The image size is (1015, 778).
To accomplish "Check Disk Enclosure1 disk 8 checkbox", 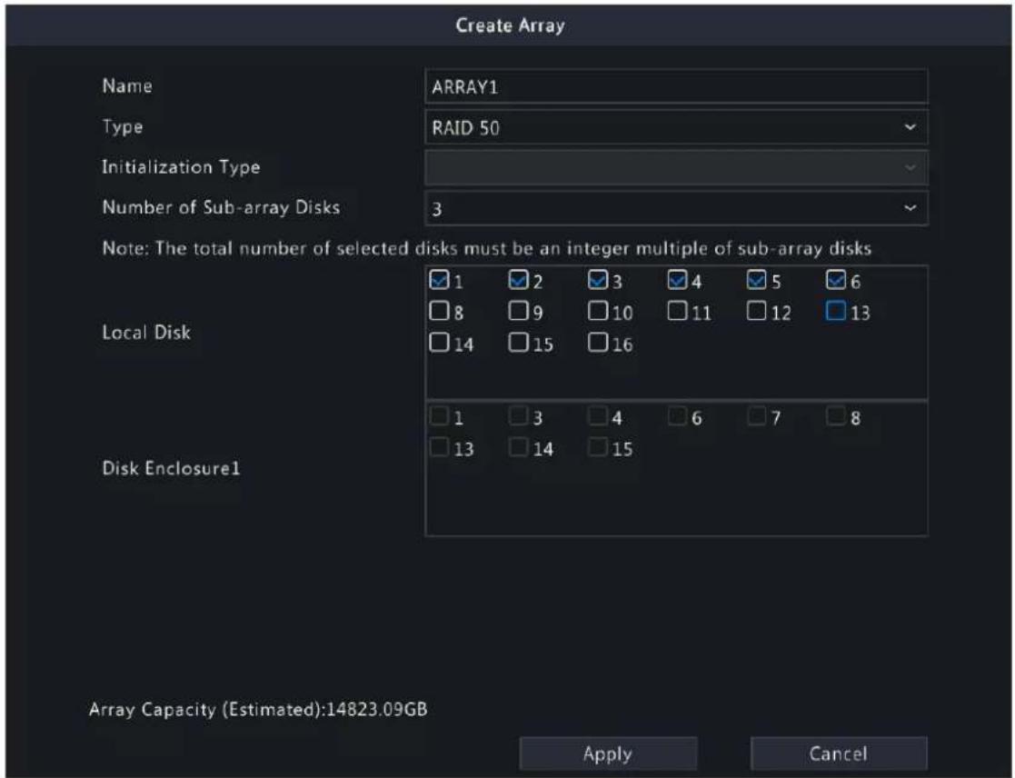I will click(836, 415).
